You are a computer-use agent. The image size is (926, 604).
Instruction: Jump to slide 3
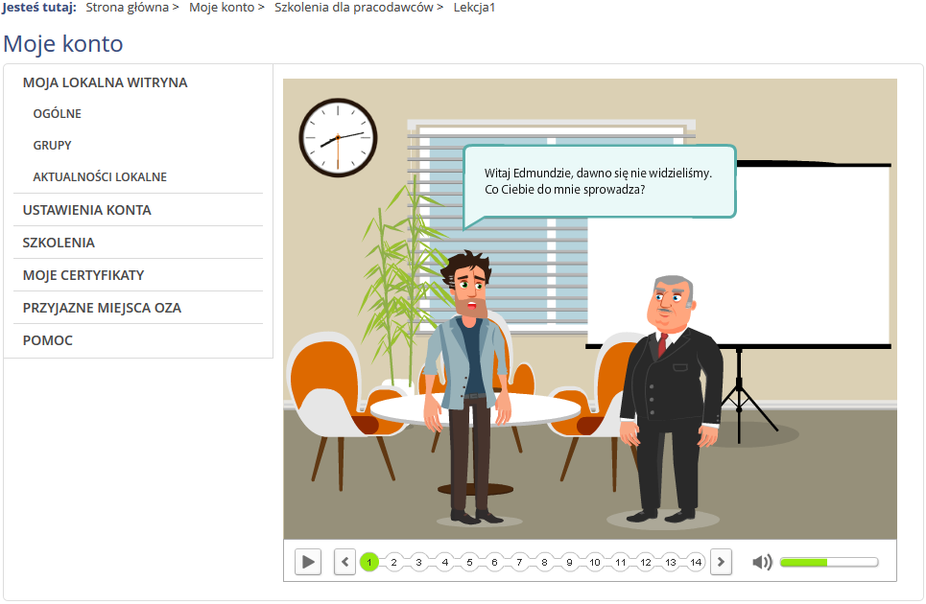click(x=418, y=562)
